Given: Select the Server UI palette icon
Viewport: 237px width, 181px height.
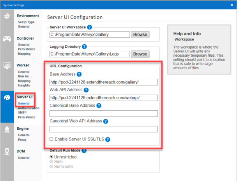Looking at the screenshot, I should [7, 97].
